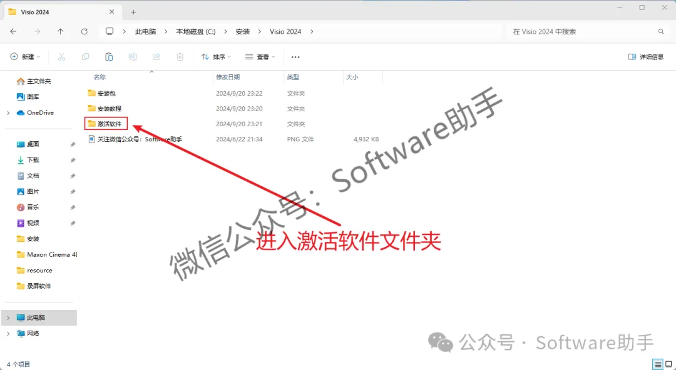
Task: Click the Delete trash icon
Action: pos(180,57)
